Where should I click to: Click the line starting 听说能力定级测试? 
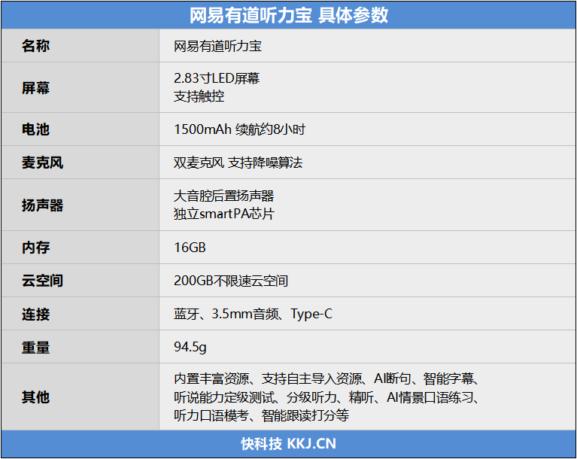[x=326, y=397]
